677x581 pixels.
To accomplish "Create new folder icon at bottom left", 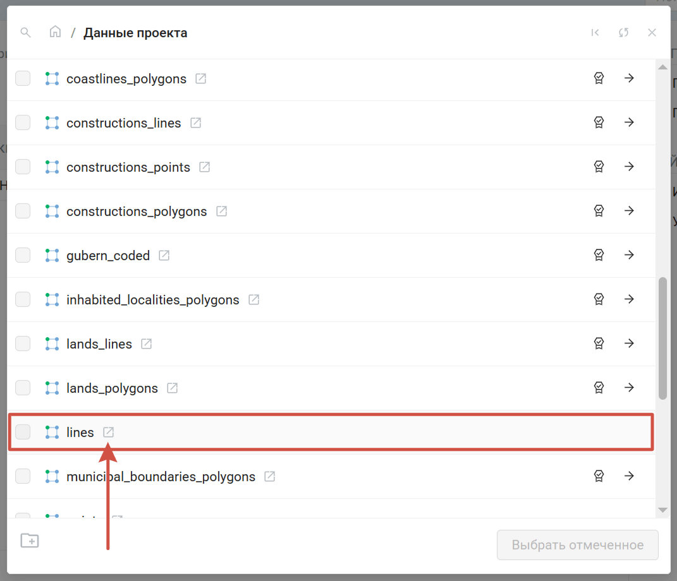I will pos(30,541).
